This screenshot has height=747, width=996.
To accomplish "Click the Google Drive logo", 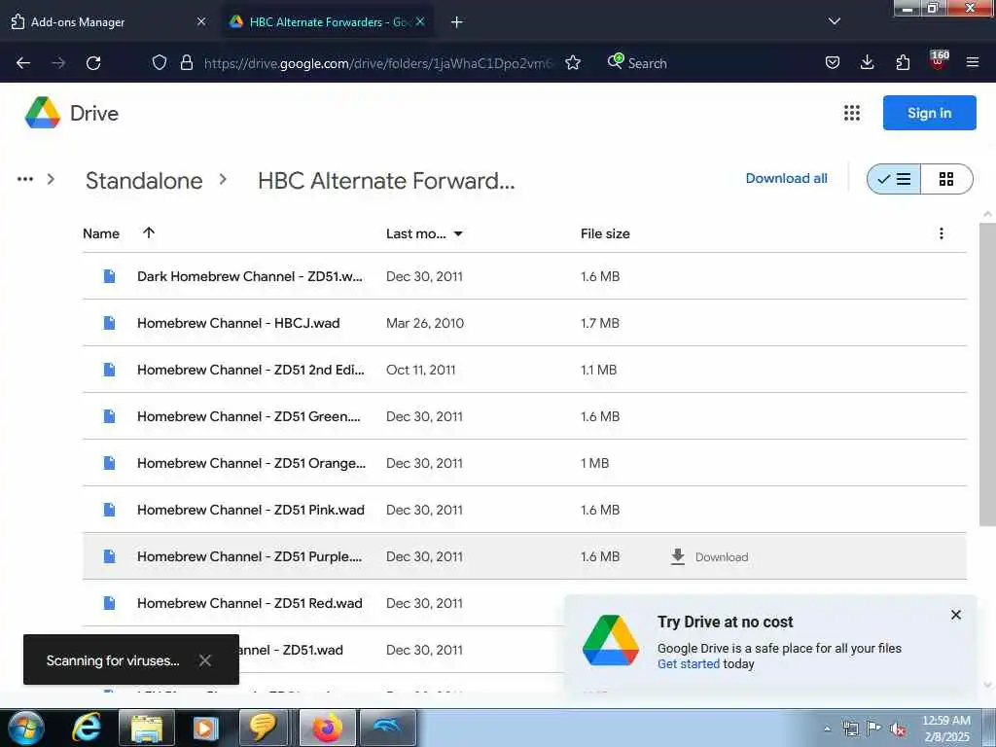I will tap(43, 113).
